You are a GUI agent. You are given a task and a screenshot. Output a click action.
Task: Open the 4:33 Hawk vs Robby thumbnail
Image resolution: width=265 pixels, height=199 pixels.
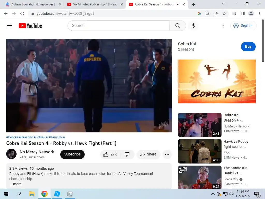coord(200,151)
